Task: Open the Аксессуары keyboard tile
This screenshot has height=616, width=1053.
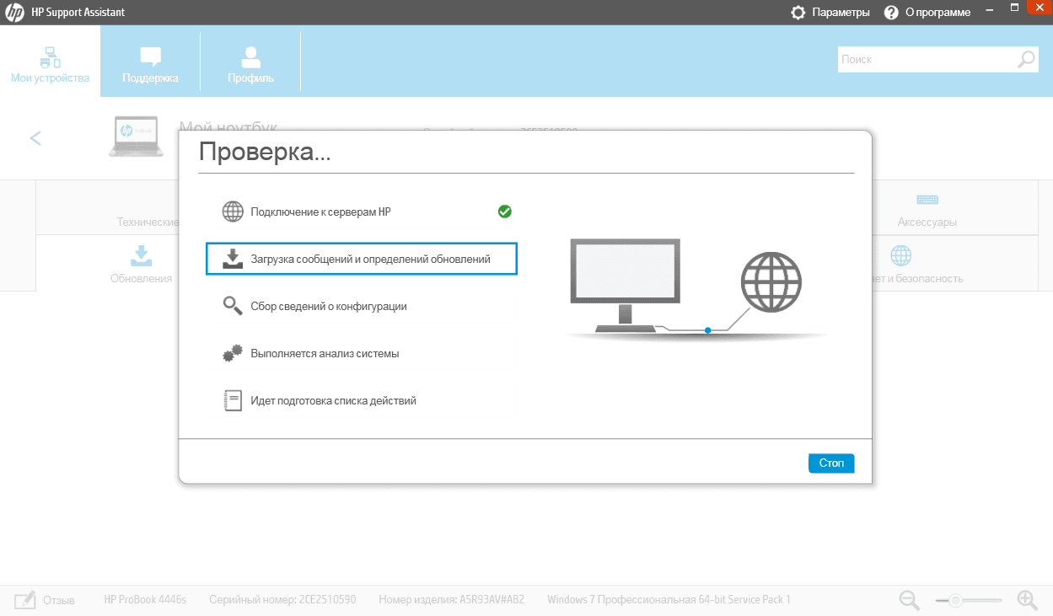Action: click(x=927, y=208)
